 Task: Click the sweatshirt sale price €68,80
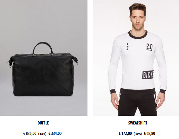(150, 133)
